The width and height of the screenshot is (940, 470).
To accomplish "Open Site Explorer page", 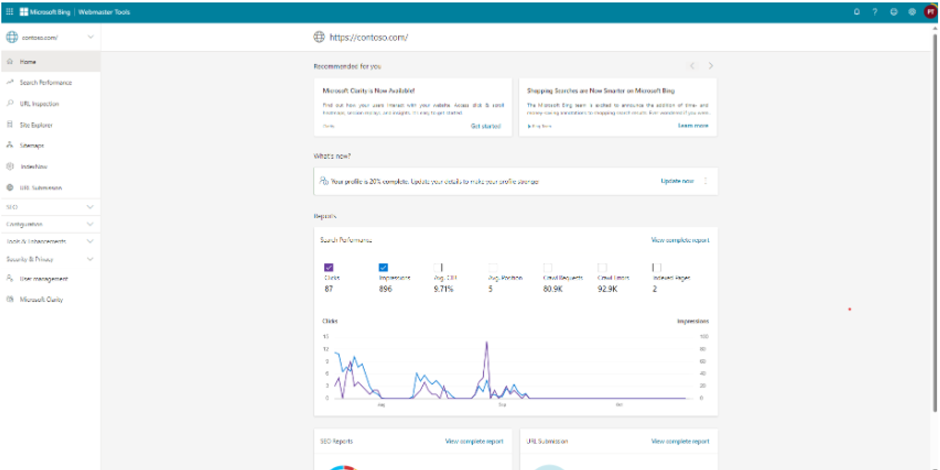I will tap(51, 124).
